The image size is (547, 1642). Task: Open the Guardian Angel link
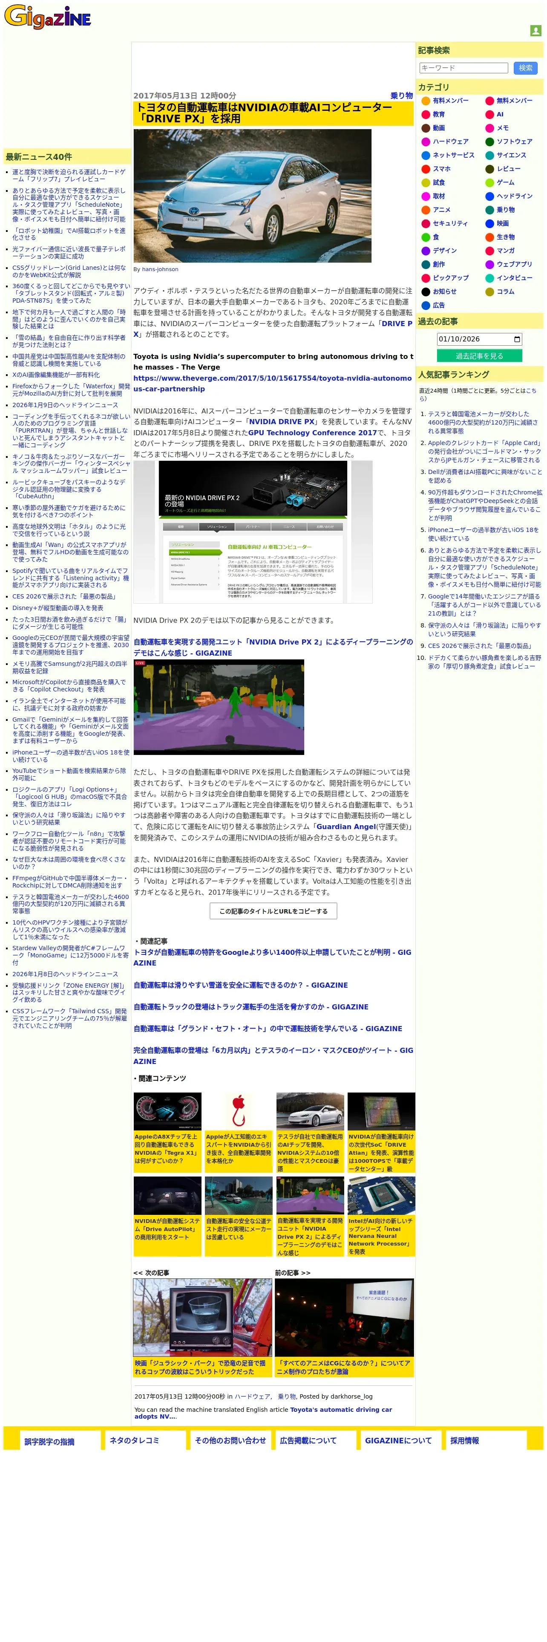click(346, 827)
